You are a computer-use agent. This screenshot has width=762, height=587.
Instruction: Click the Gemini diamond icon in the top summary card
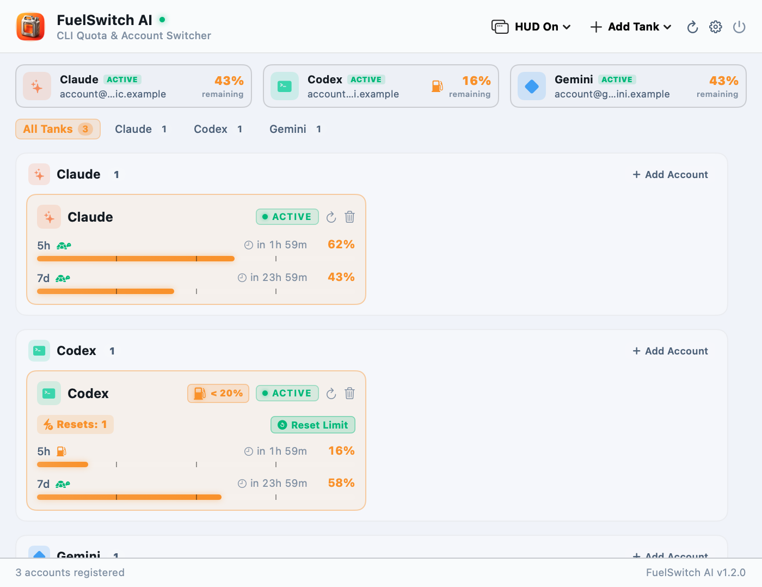(532, 86)
